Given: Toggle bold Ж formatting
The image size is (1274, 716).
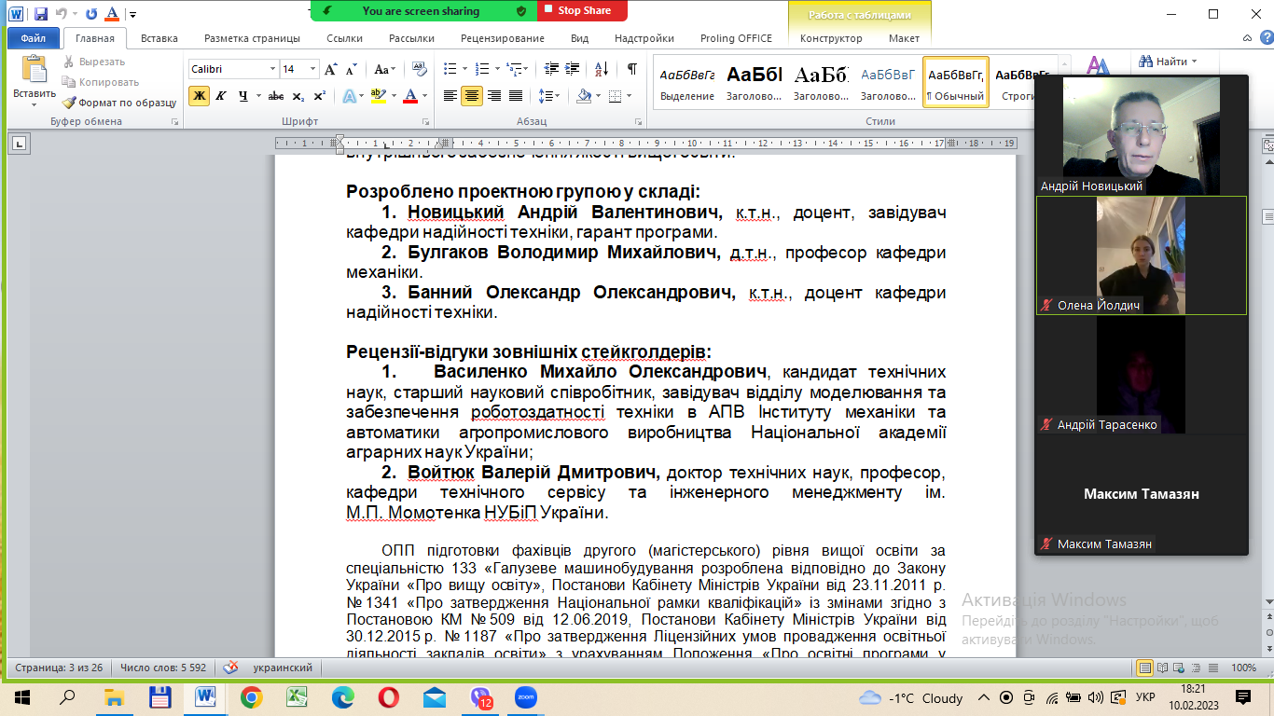Looking at the screenshot, I should [199, 96].
